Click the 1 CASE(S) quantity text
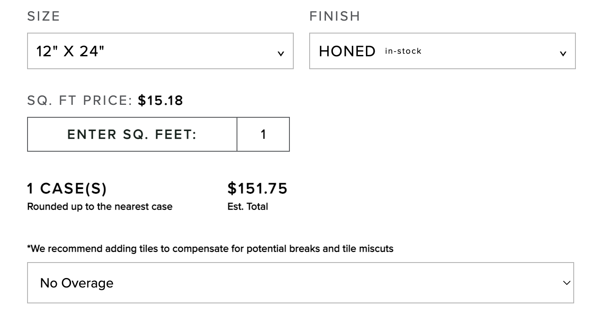Image resolution: width=615 pixels, height=324 pixels. coord(67,188)
